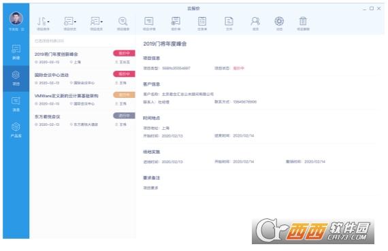This screenshot has height=251, width=388.
Task: Click the teardown time 2020/02/14 at the far right
Action: coord(314,161)
